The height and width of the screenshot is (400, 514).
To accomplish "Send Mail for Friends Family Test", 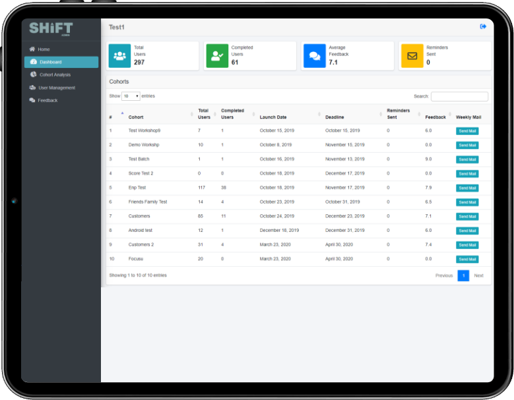I will click(x=467, y=202).
